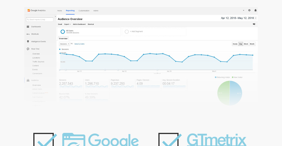Click the Dashboards grid icon
282x146 pixels.
[28, 27]
